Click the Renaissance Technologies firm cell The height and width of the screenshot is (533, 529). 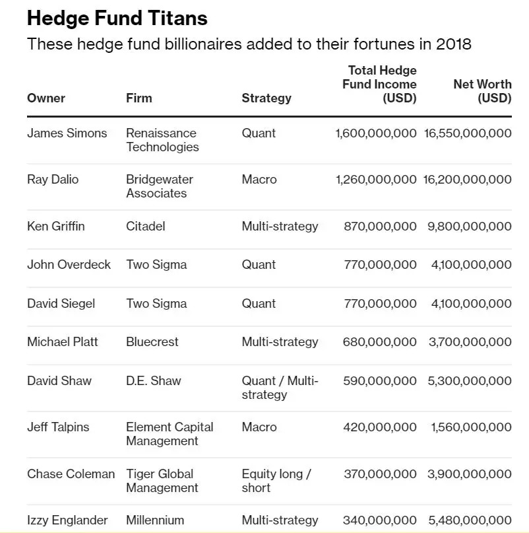(x=162, y=140)
